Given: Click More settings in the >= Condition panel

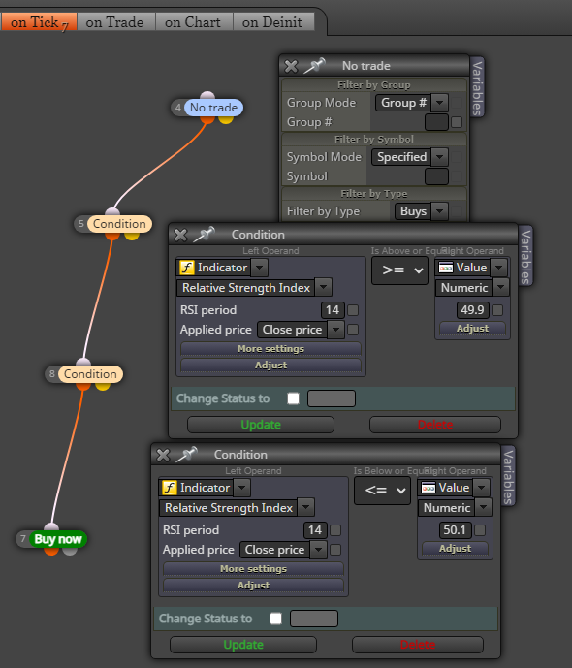Looking at the screenshot, I should click(270, 349).
